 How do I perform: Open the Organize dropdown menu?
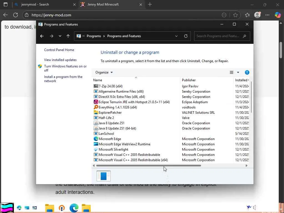coord(104,72)
